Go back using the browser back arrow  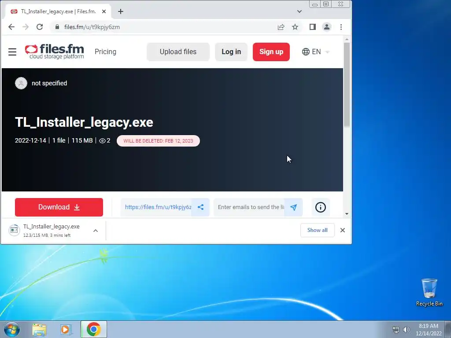[11, 27]
